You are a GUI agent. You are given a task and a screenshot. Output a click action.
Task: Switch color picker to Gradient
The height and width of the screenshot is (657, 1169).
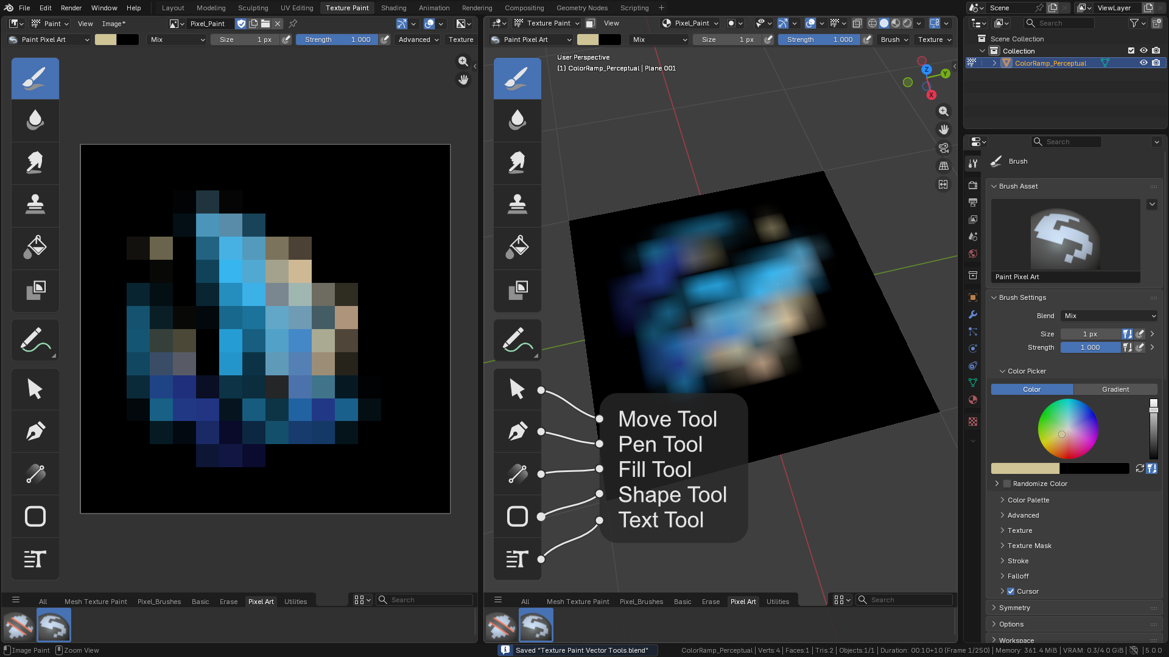[1115, 389]
